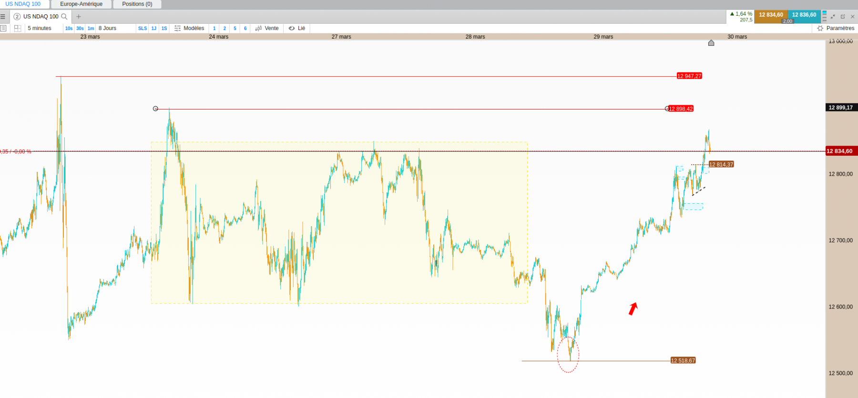Open the list panel icon in the toolbar
This screenshot has height=398, width=858.
(x=3, y=29)
